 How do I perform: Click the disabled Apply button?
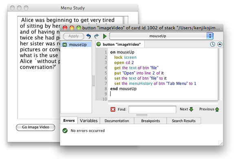pos(73,36)
